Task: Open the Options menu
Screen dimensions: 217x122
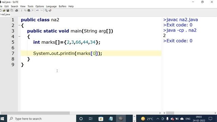Action: (x=40, y=6)
